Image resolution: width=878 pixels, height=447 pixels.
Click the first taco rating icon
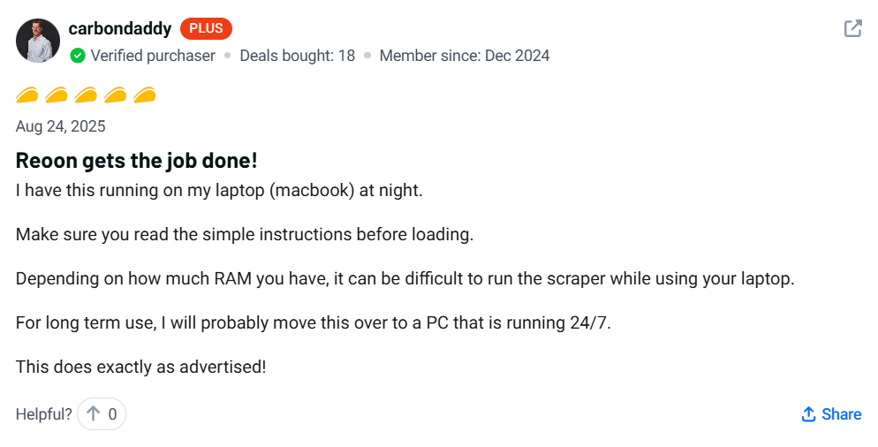[x=26, y=95]
